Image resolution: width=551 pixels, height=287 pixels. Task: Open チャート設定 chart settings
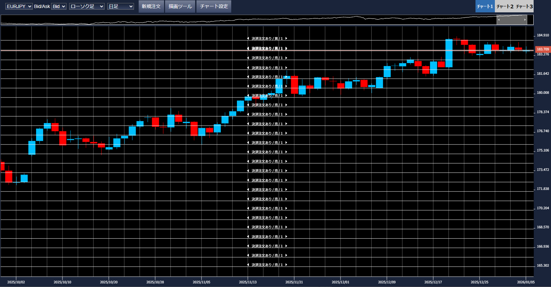click(x=214, y=6)
